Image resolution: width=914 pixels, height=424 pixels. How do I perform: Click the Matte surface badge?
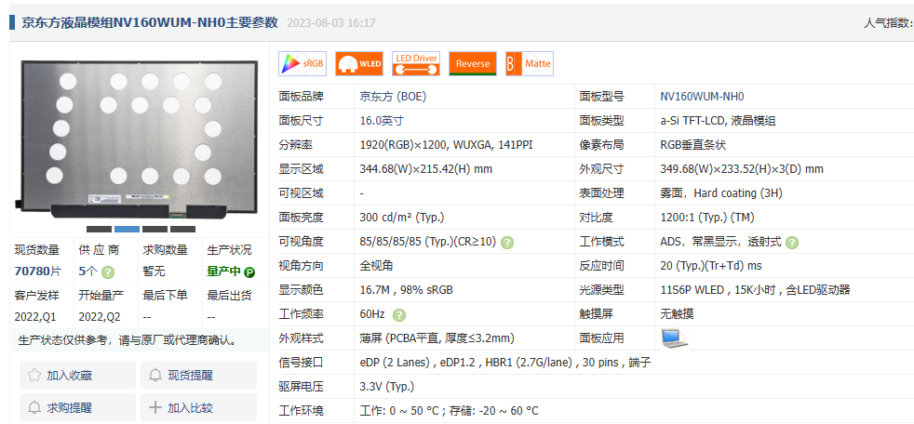[530, 63]
